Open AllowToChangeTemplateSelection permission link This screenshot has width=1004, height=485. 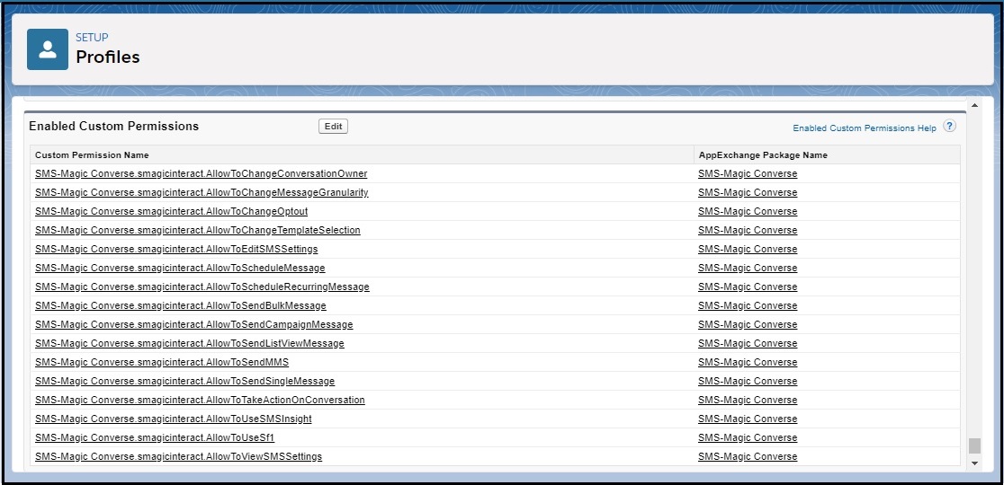(198, 230)
